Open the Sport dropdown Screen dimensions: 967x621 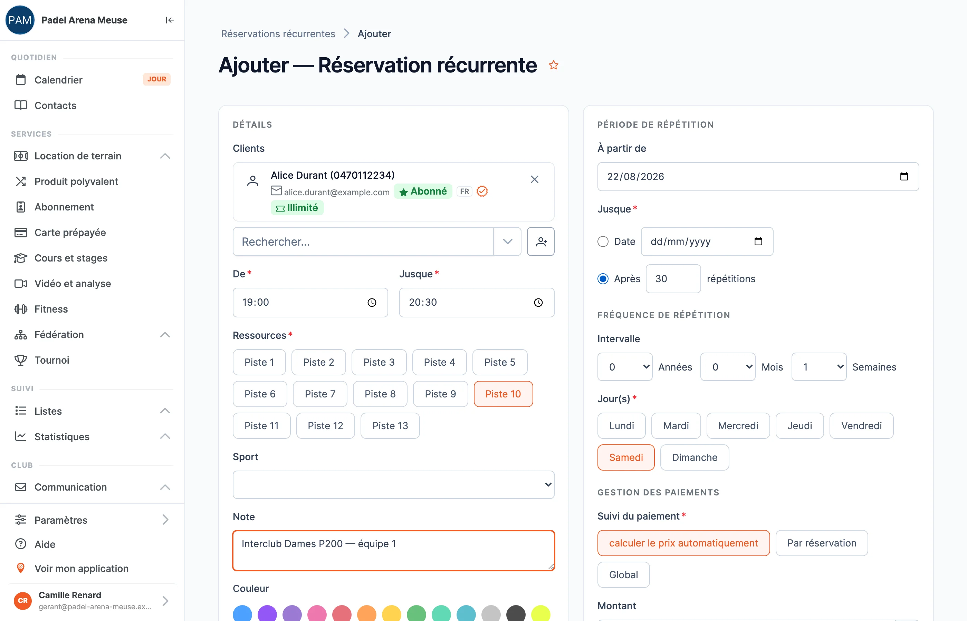393,485
